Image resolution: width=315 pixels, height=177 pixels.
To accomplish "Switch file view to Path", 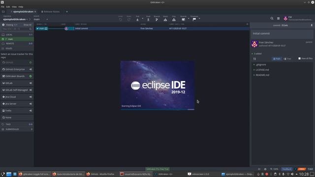I will (x=277, y=59).
